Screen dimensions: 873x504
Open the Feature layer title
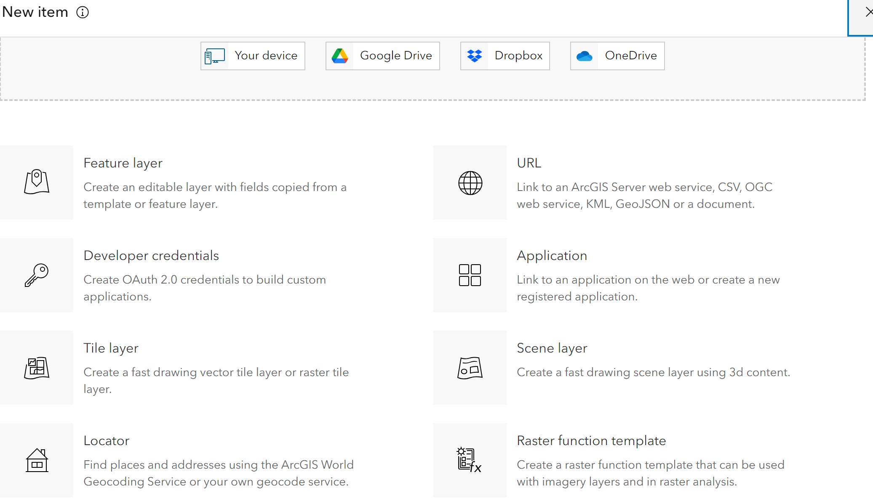click(x=123, y=163)
